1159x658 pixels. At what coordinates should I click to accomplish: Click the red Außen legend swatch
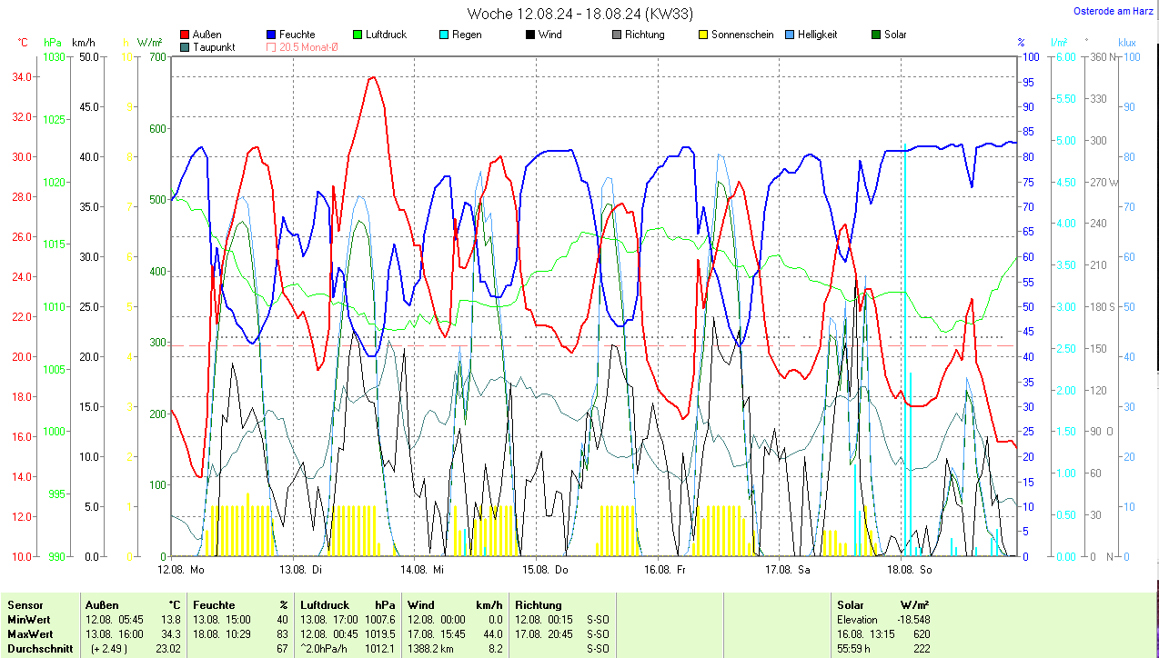186,35
